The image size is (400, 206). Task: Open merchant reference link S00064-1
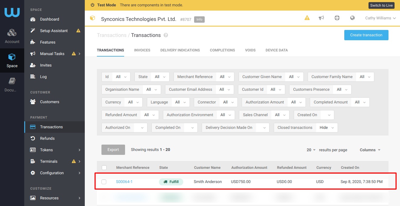(x=124, y=182)
